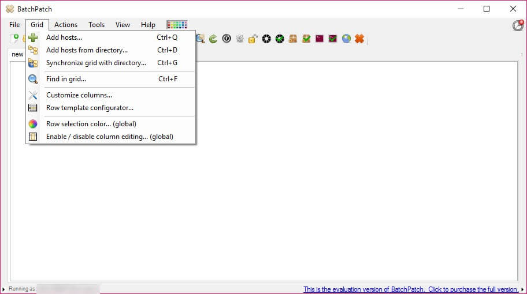This screenshot has height=294, width=527.
Task: Click the blue globe toolbar icon
Action: [x=346, y=39]
